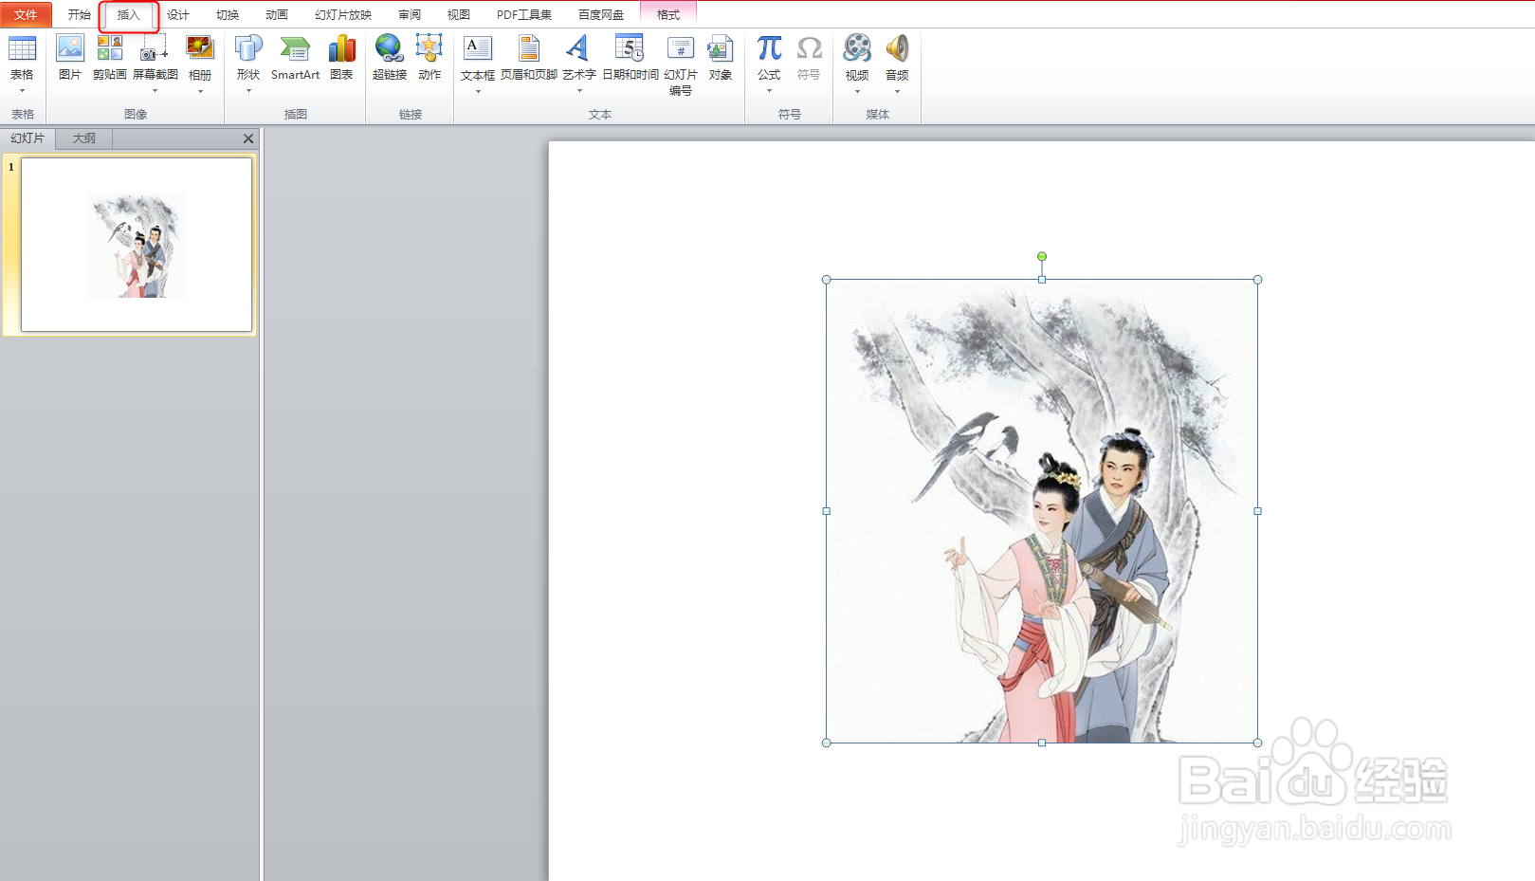
Task: Click the bottom-right picture corner handle
Action: [x=1258, y=743]
